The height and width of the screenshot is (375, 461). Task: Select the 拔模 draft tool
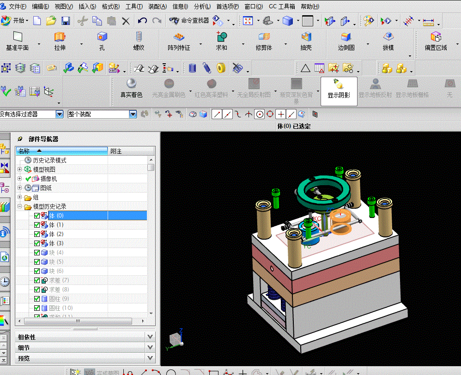(388, 41)
